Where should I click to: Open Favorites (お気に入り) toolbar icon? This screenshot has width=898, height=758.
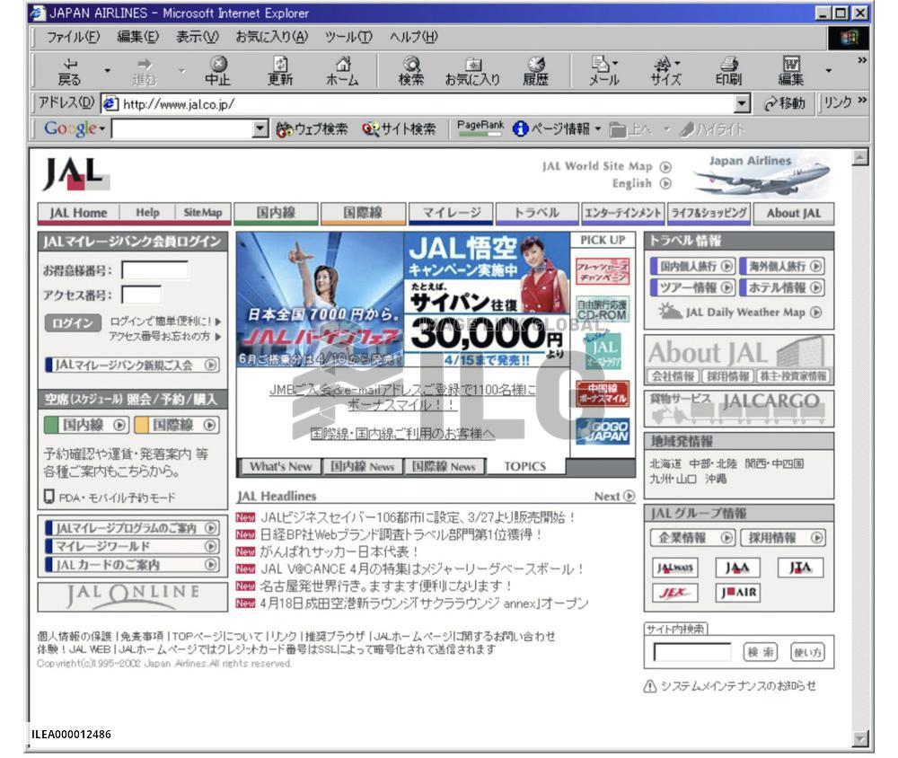pyautogui.click(x=472, y=72)
